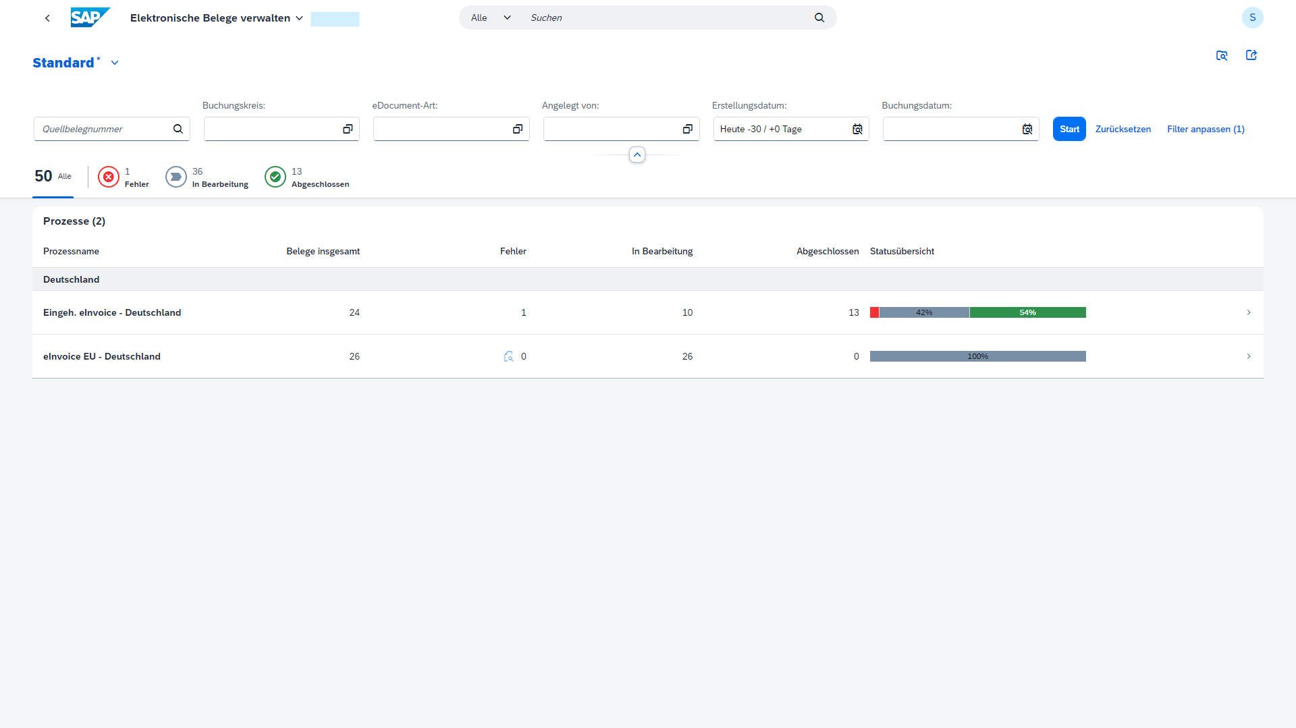Click the magnifier icon next to eInvoice EU Fehler count
The image size is (1296, 728).
click(x=508, y=356)
